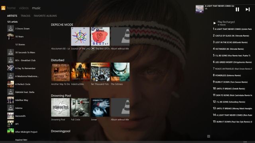Open the Absolument 80 album title
The width and height of the screenshot is (255, 143).
60,48
